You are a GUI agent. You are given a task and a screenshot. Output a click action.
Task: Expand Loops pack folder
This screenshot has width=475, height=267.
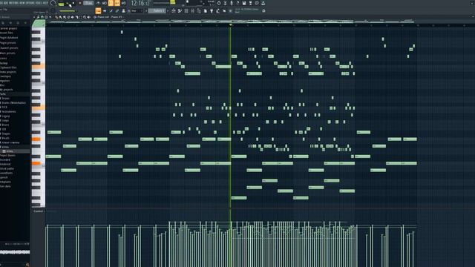click(5, 120)
